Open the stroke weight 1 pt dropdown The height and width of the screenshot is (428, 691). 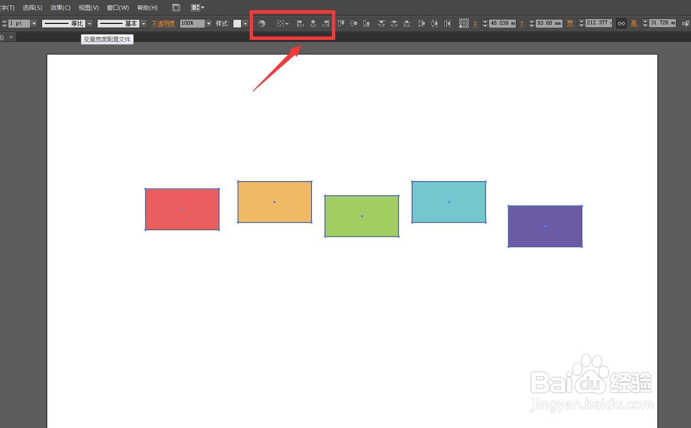point(34,23)
